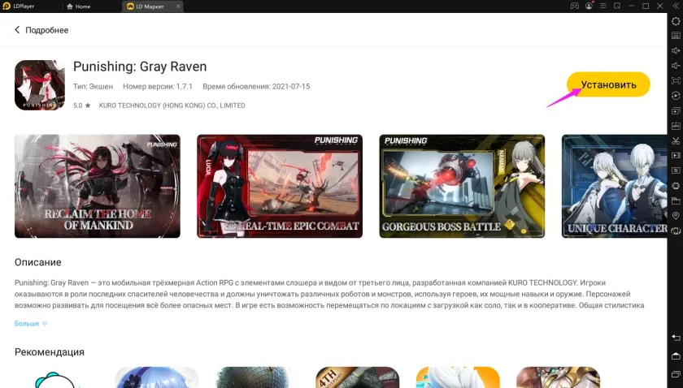The width and height of the screenshot is (683, 388).
Task: Open virtual location pin icon
Action: [x=676, y=216]
